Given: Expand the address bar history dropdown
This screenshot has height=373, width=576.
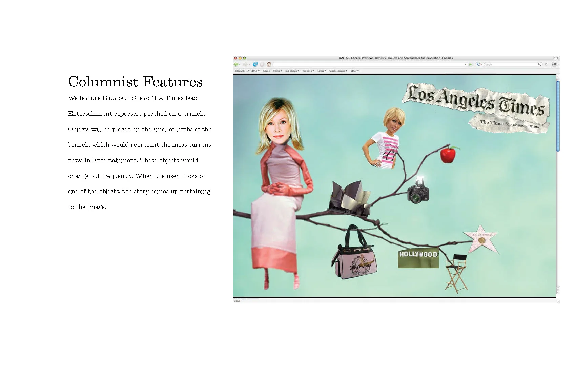Looking at the screenshot, I should click(466, 64).
